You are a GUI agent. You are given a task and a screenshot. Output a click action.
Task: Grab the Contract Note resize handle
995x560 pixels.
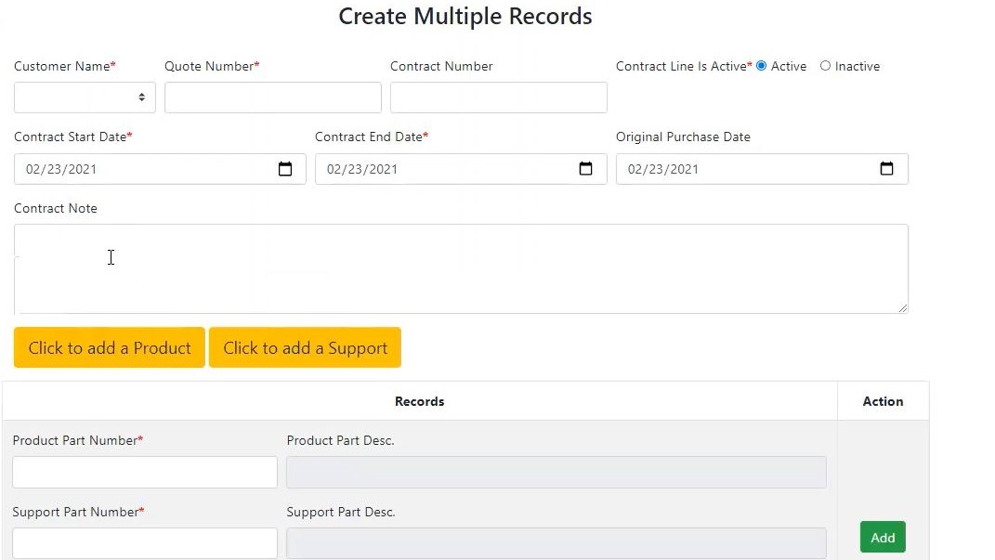point(902,307)
